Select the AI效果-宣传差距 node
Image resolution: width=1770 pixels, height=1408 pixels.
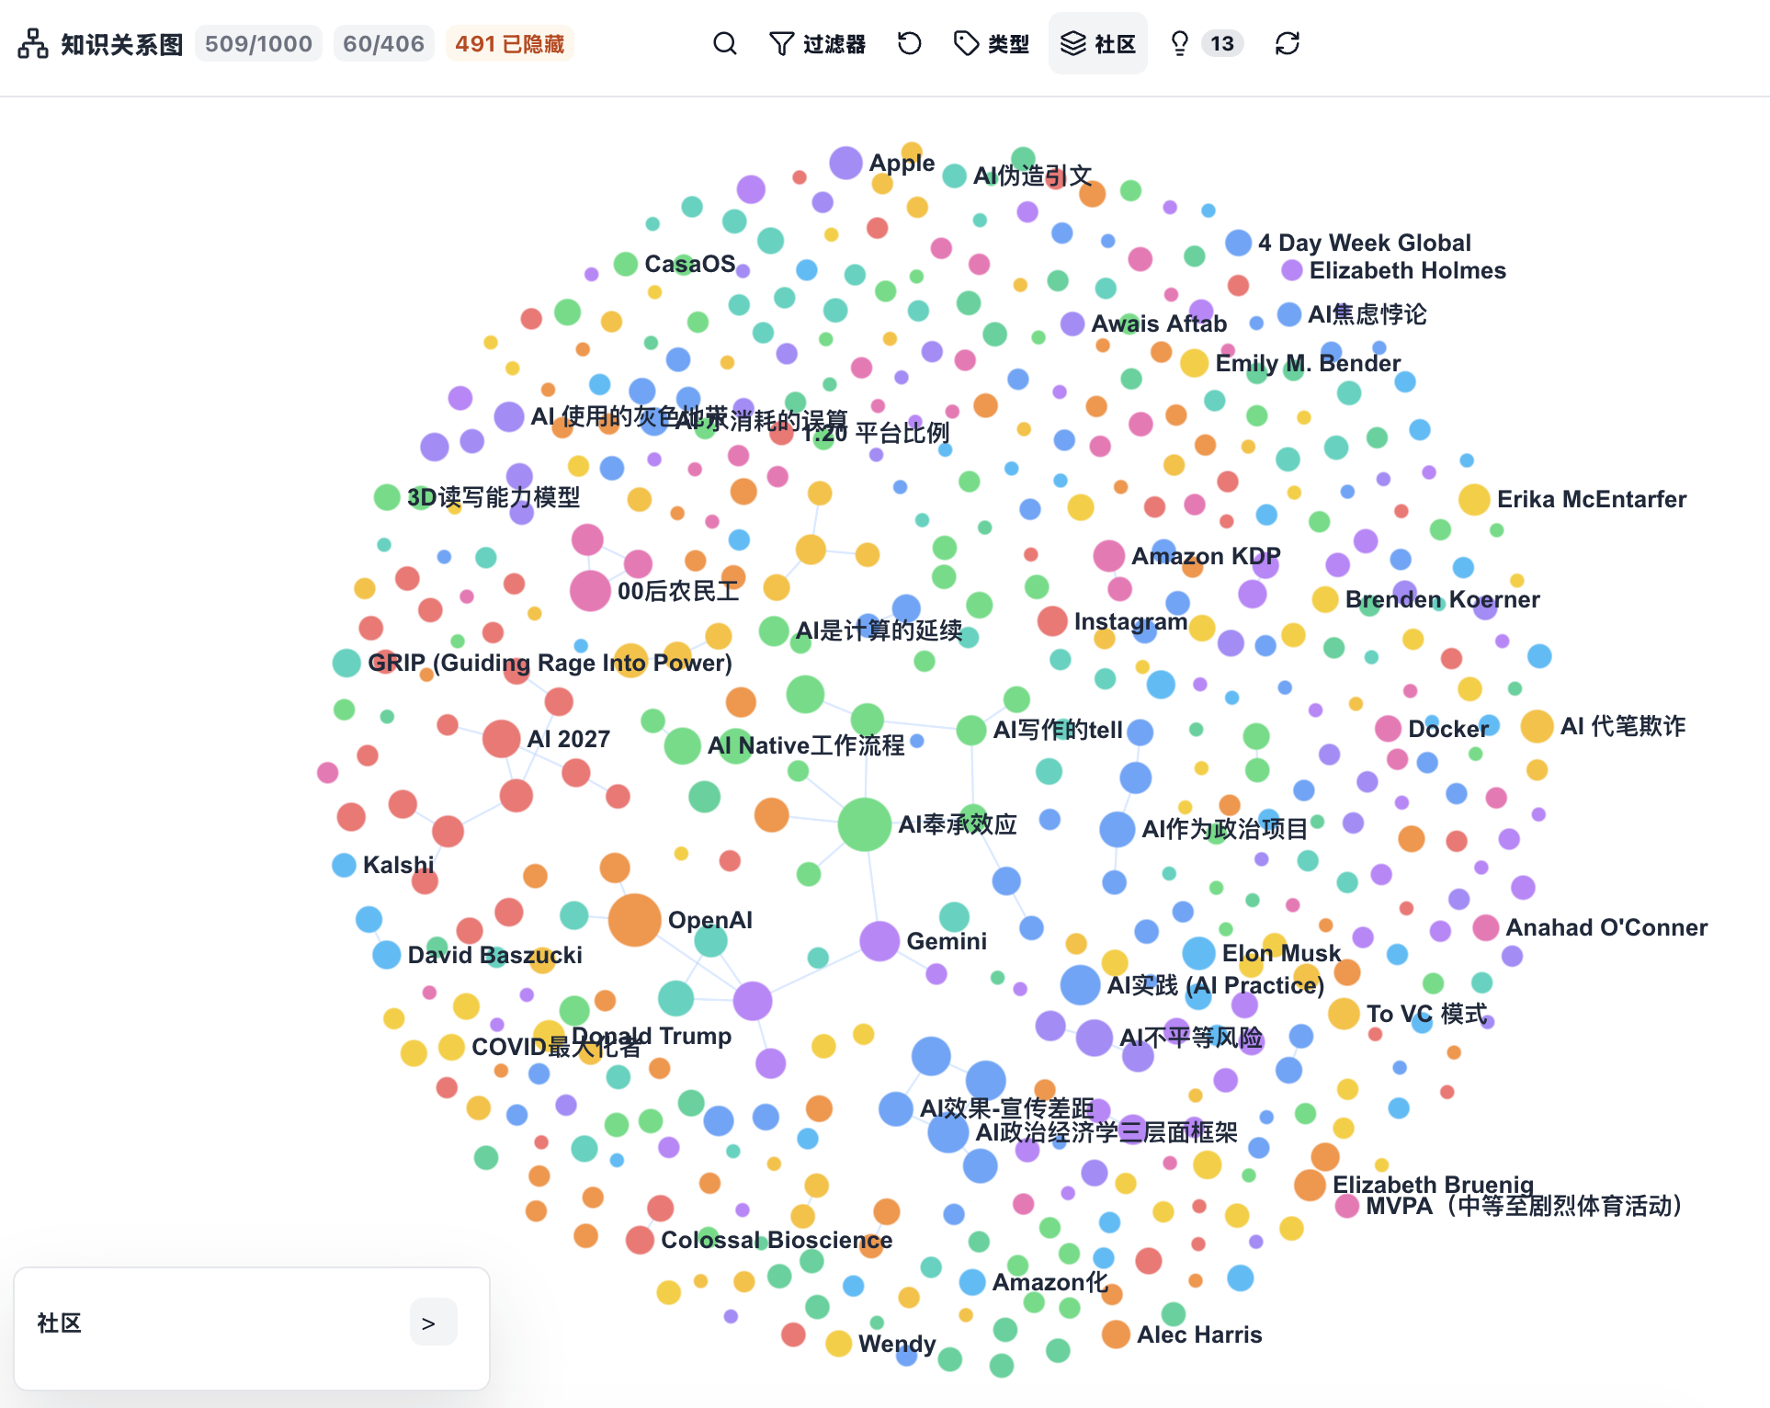point(895,1108)
